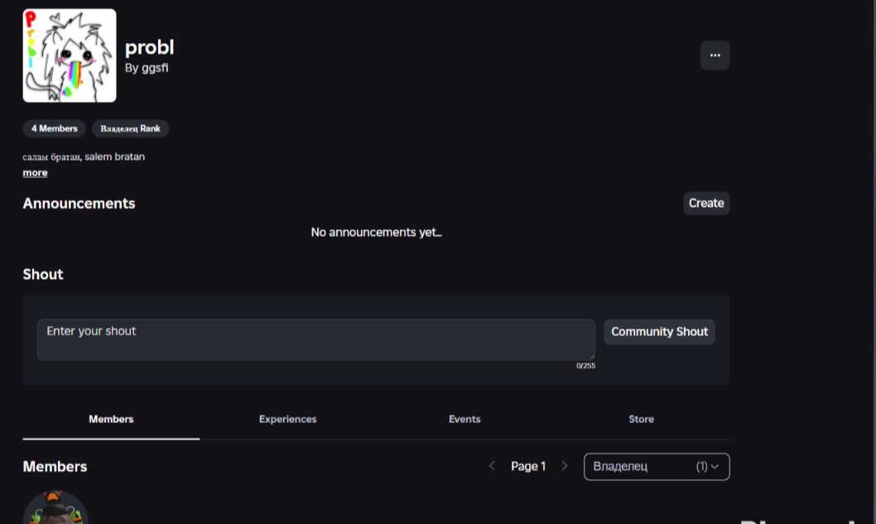The height and width of the screenshot is (524, 876).
Task: Select the probl community title
Action: pos(149,47)
